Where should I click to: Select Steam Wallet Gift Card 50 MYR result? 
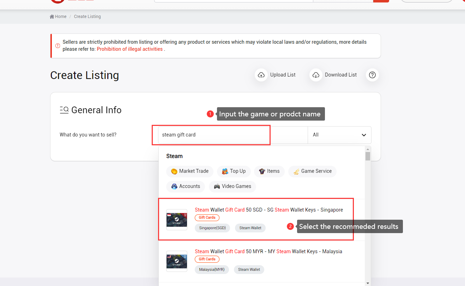(x=268, y=251)
